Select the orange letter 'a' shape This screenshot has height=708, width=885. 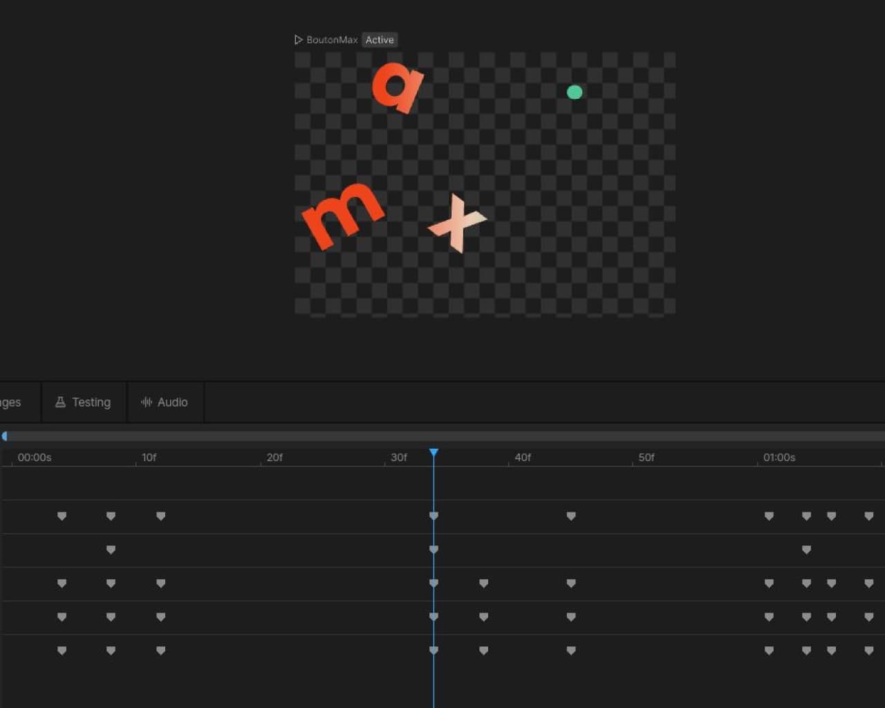click(x=398, y=86)
